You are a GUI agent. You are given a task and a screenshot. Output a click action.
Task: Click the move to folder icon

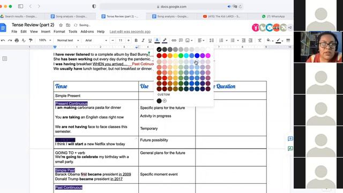click(x=68, y=25)
